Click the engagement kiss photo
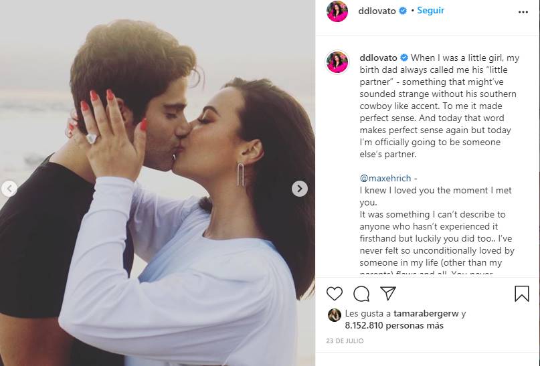The image size is (540, 366). [157, 183]
